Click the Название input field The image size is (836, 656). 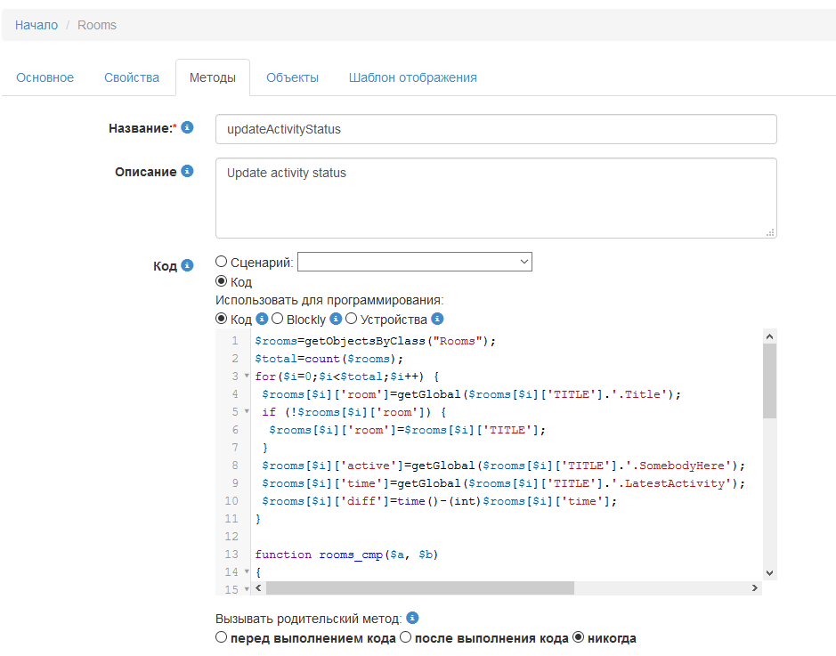496,129
